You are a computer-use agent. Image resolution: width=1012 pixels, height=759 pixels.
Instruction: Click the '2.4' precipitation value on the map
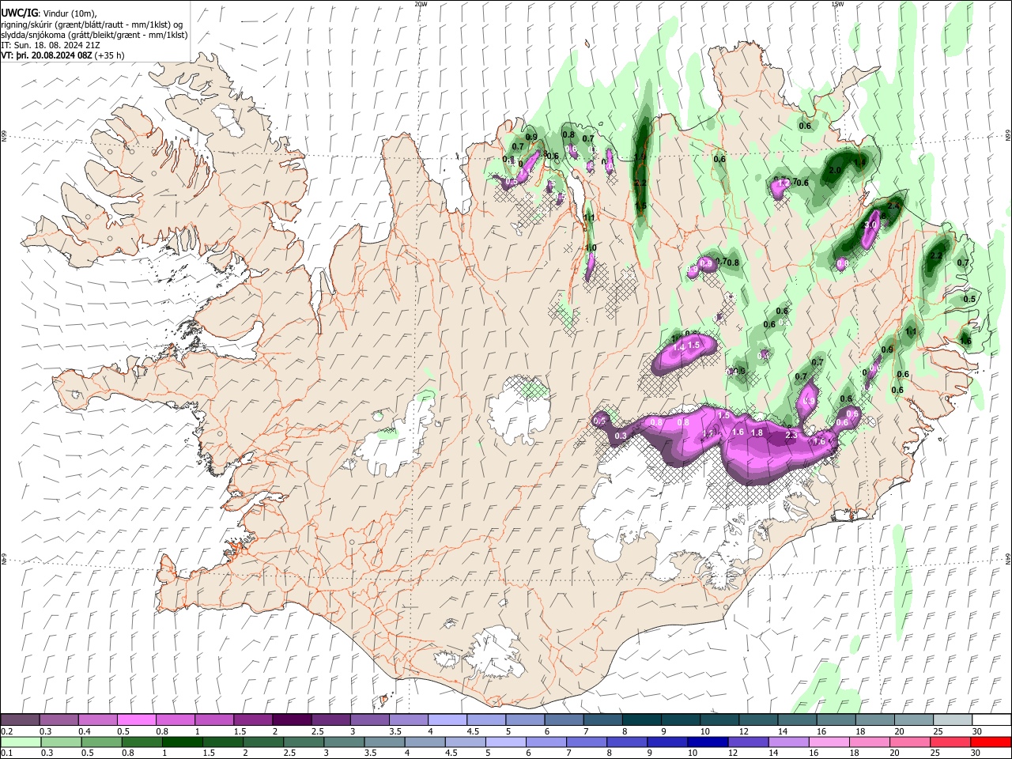[x=894, y=206]
